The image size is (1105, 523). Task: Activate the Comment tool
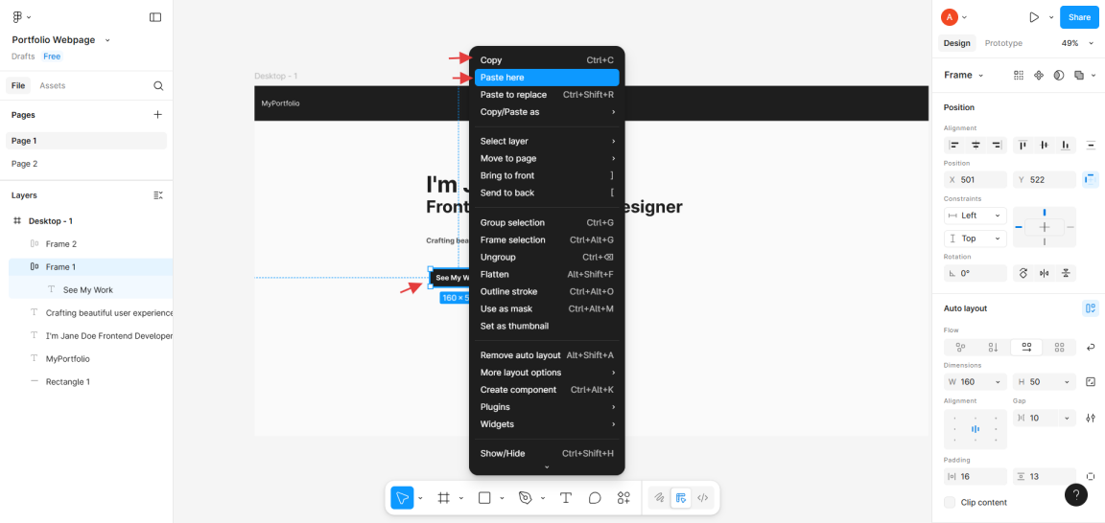click(x=595, y=498)
